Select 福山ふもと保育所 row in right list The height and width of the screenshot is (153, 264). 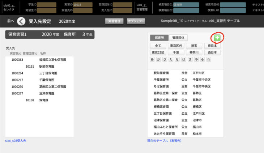click(166, 127)
